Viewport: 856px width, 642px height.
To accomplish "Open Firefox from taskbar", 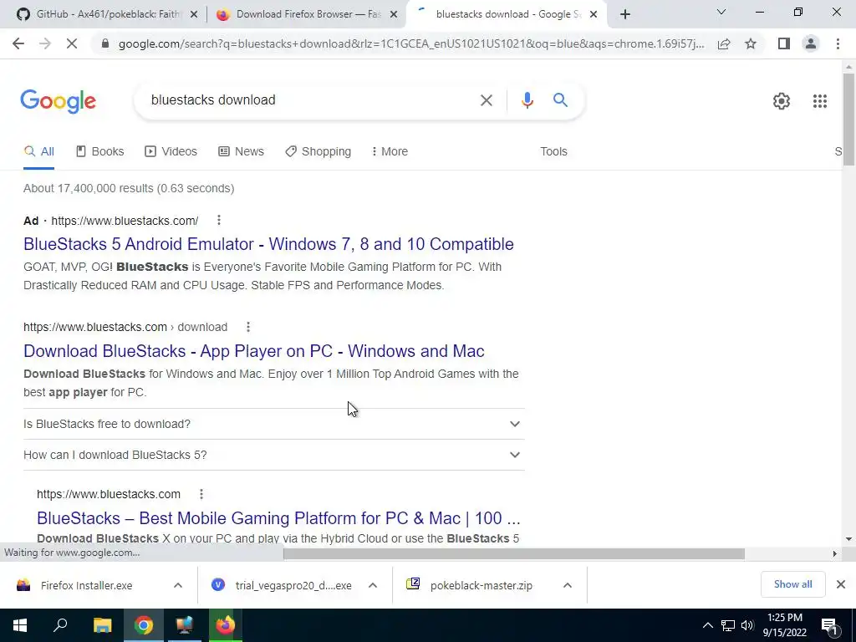I will click(x=225, y=625).
